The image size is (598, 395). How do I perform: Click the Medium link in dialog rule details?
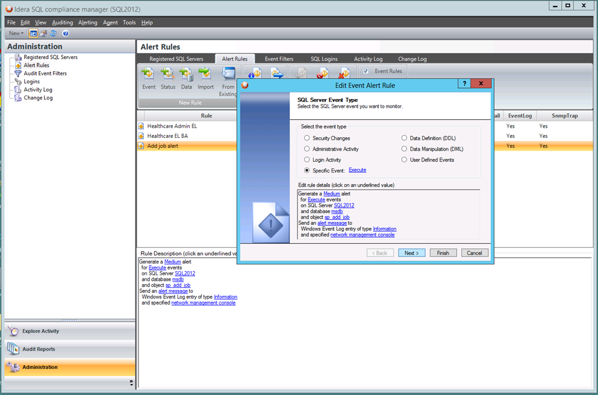(x=331, y=194)
